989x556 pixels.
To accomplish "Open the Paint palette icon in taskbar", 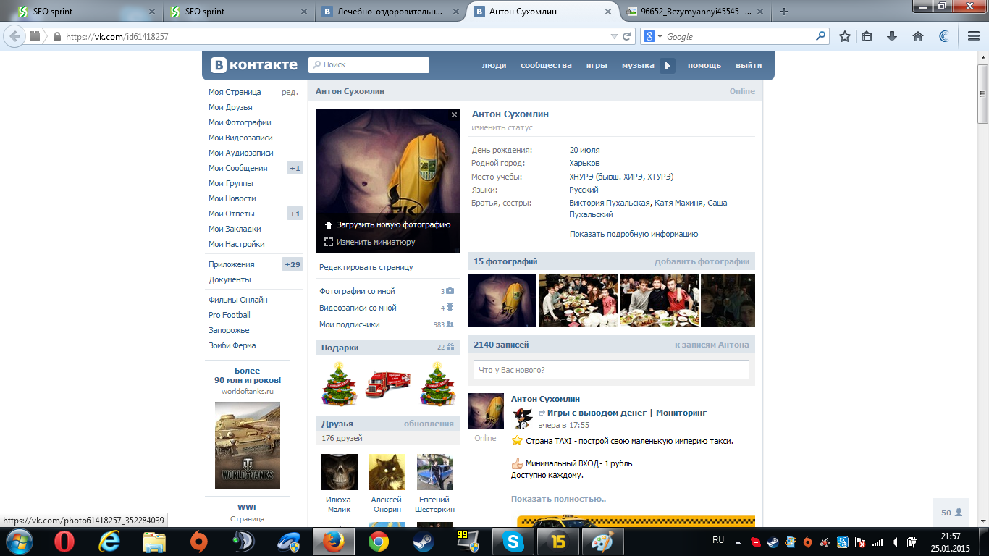I will tap(602, 541).
